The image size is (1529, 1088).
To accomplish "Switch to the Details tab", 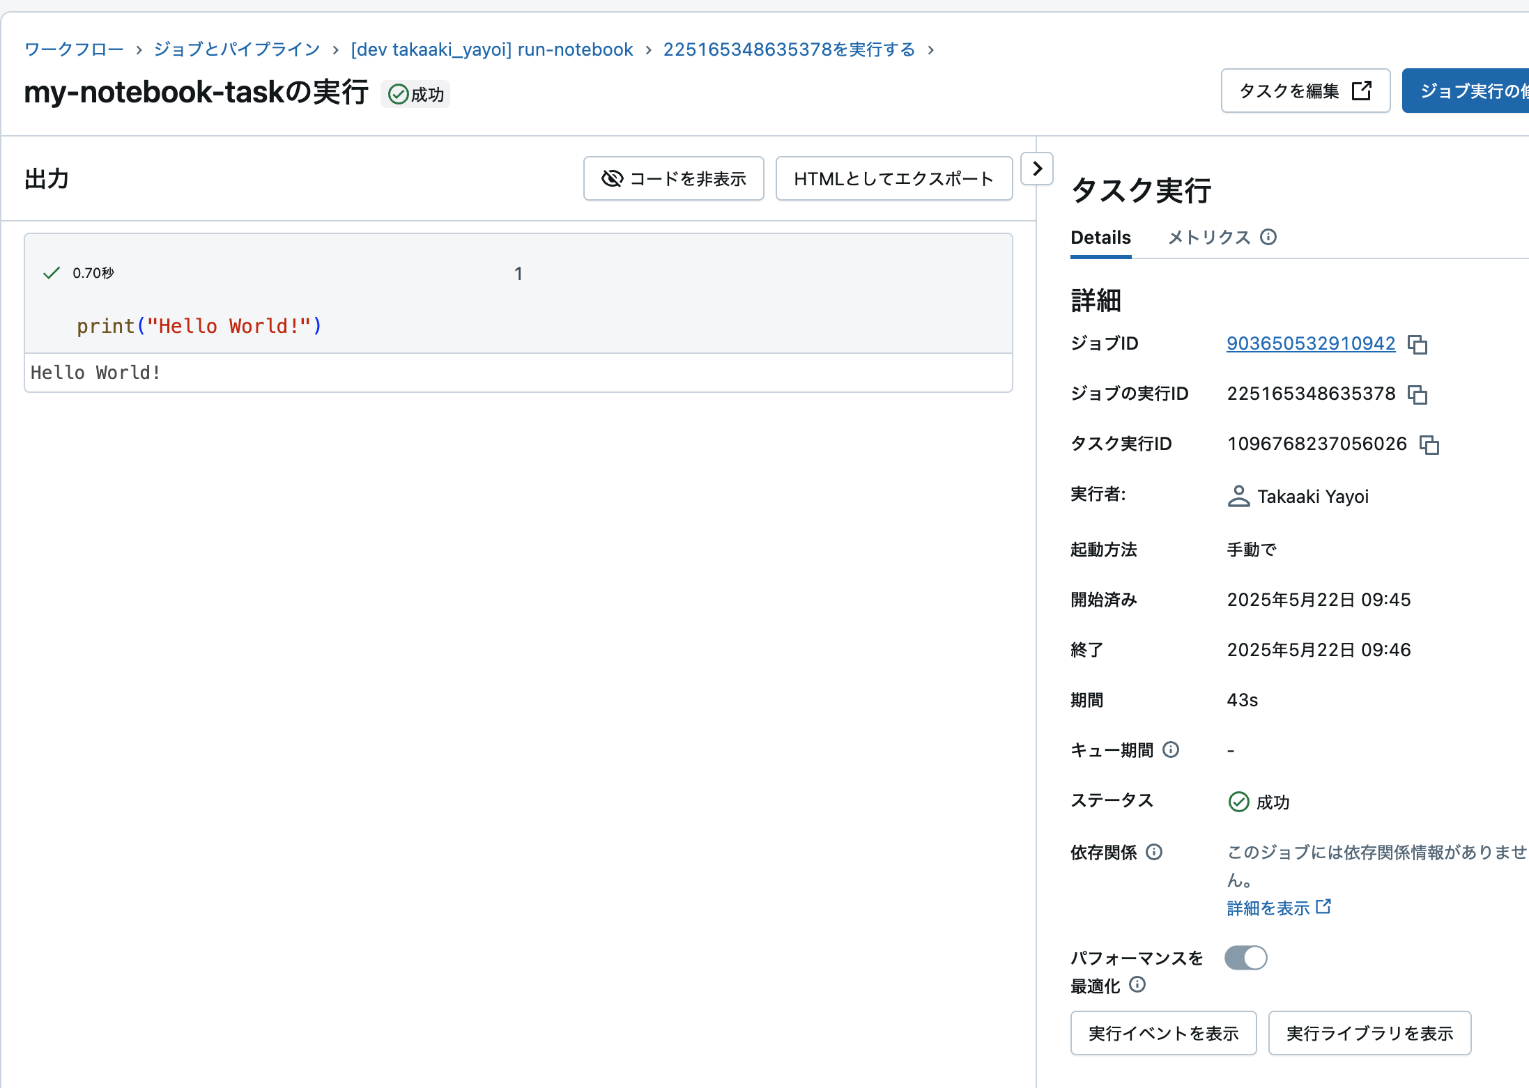I will coord(1100,238).
